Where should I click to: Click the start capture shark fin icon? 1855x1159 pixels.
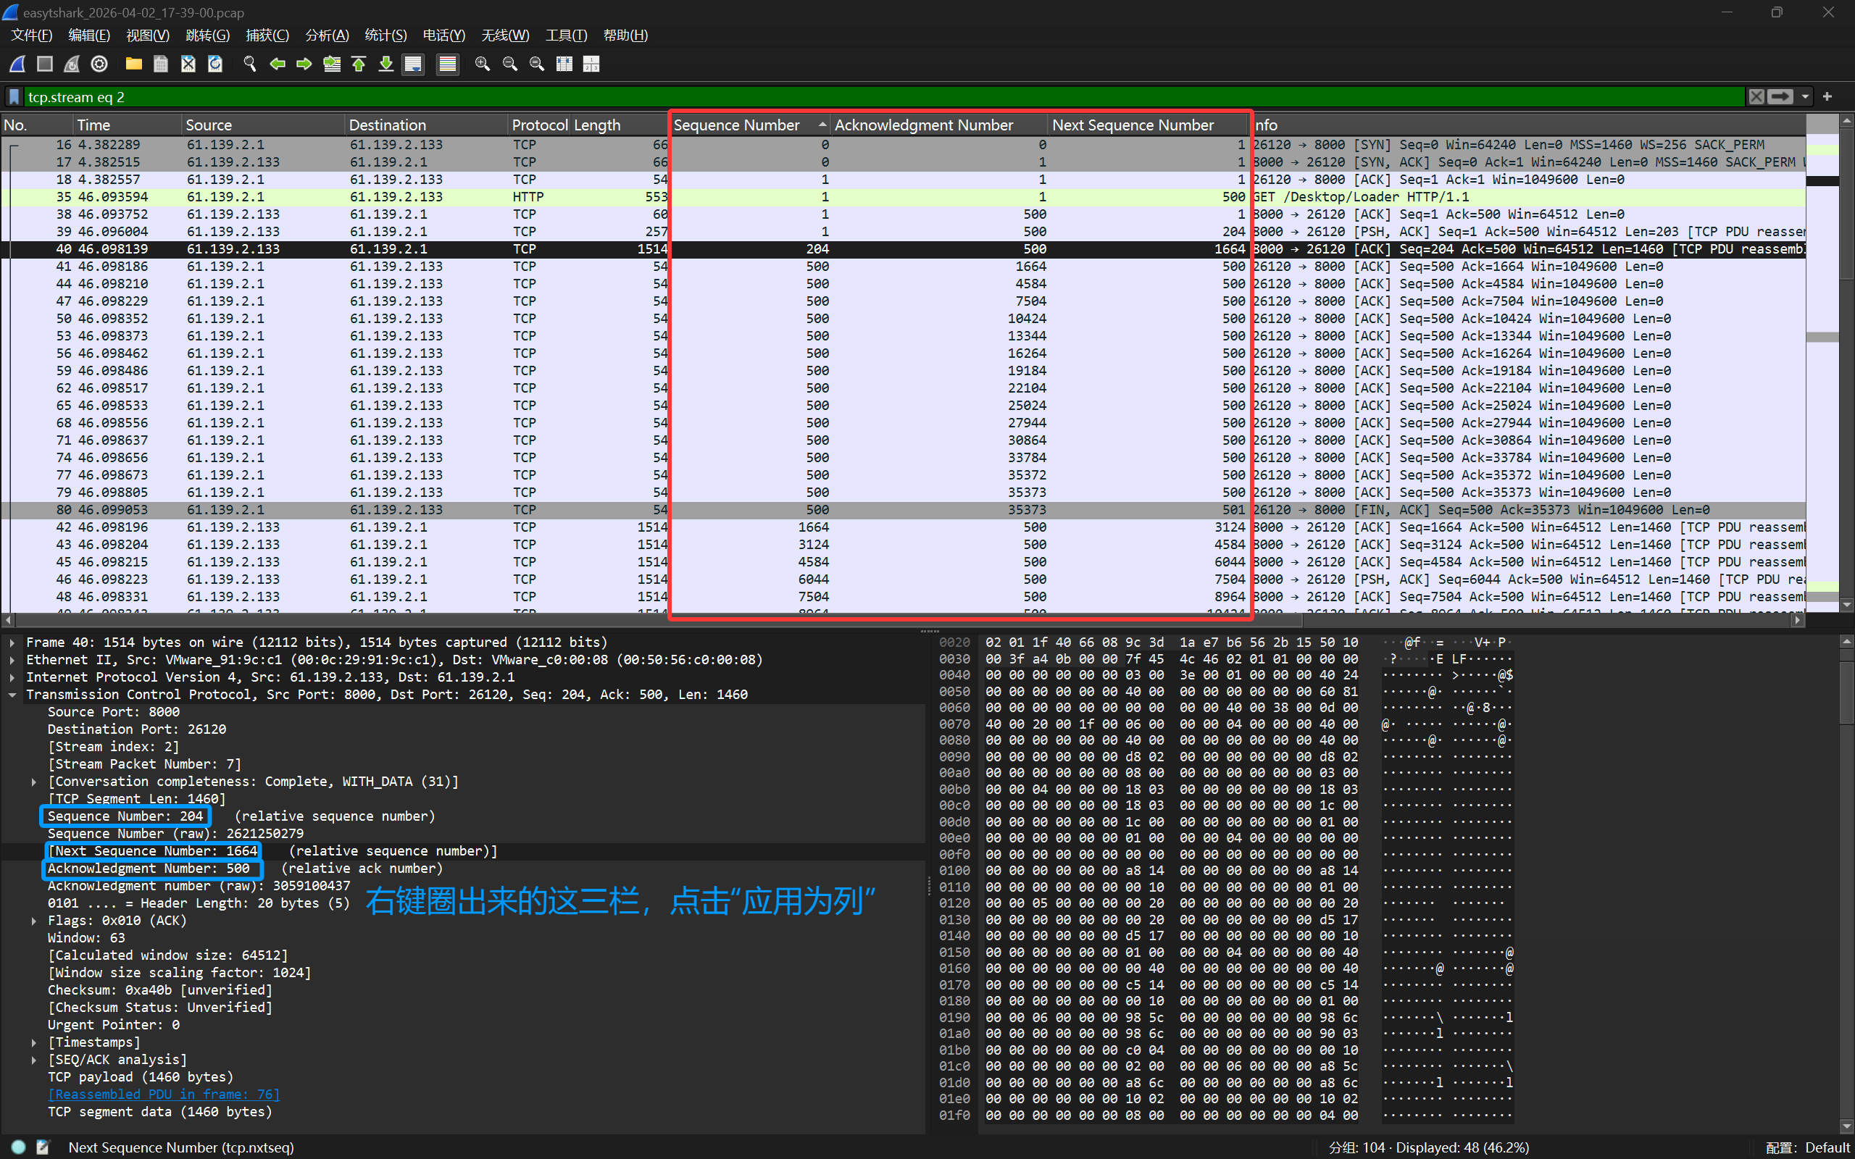point(17,64)
